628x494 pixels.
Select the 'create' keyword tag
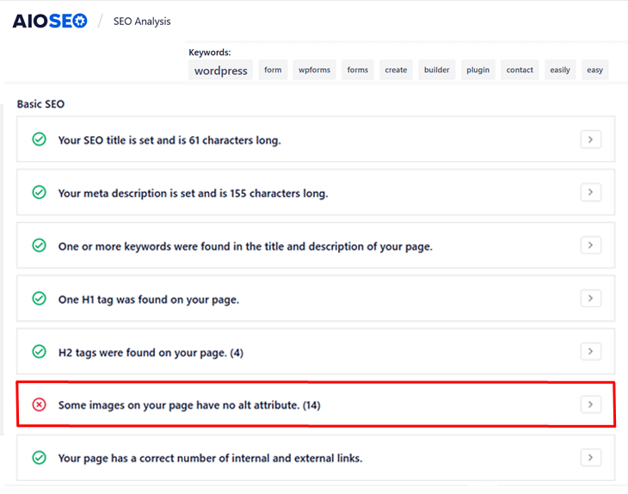[396, 70]
